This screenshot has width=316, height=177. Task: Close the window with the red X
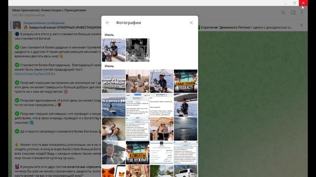[x=303, y=3]
